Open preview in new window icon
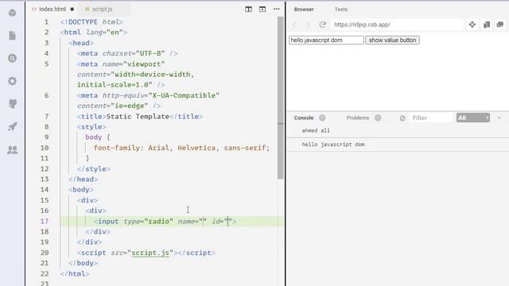Screen dimensions: 509x286 point(500,25)
